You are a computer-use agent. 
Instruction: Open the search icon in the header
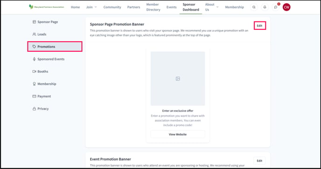254,7
